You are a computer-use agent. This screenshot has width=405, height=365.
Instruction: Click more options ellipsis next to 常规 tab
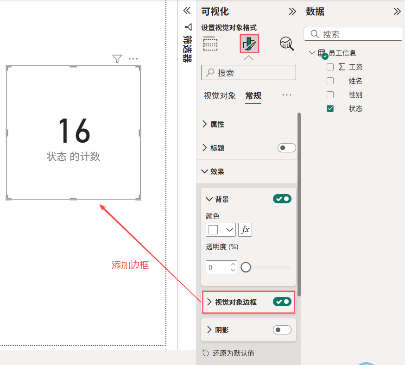pyautogui.click(x=287, y=95)
